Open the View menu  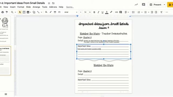pyautogui.click(x=6, y=7)
